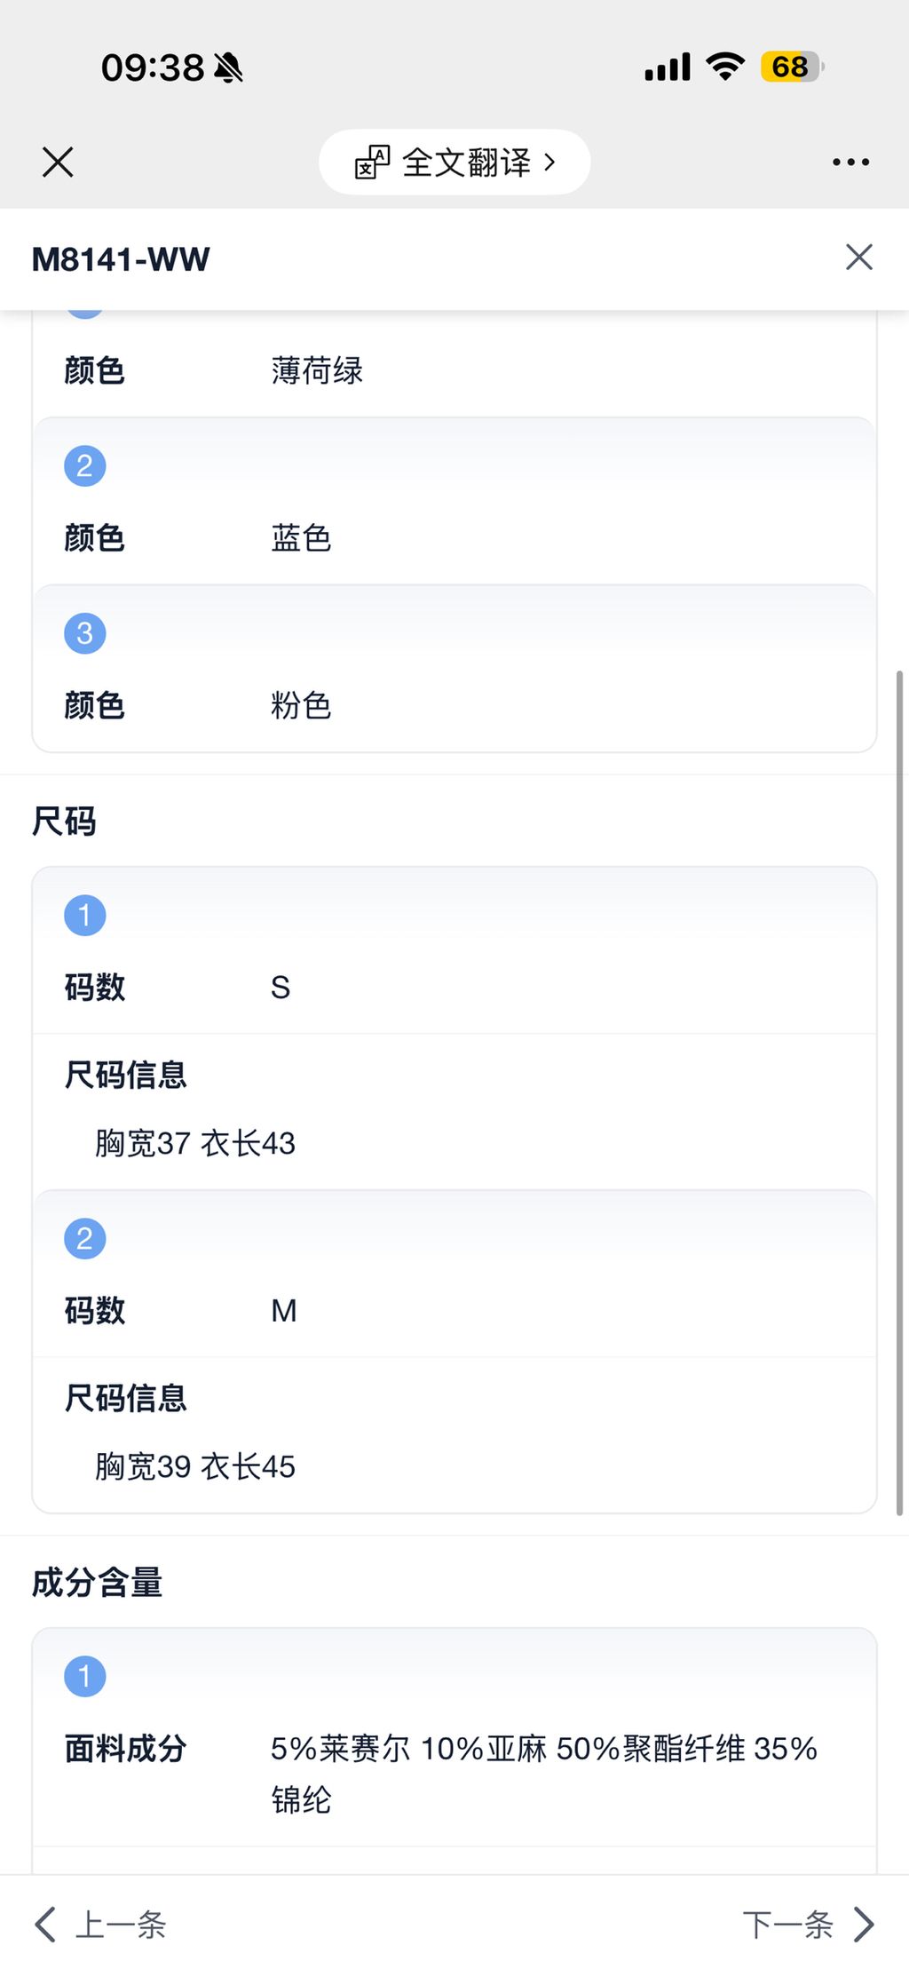Tap the right chevron beside 下一条

click(x=864, y=1925)
